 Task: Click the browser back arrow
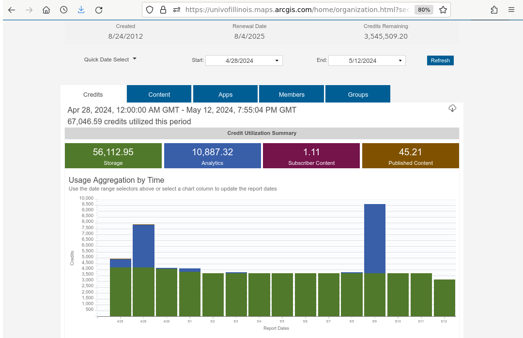(x=12, y=10)
